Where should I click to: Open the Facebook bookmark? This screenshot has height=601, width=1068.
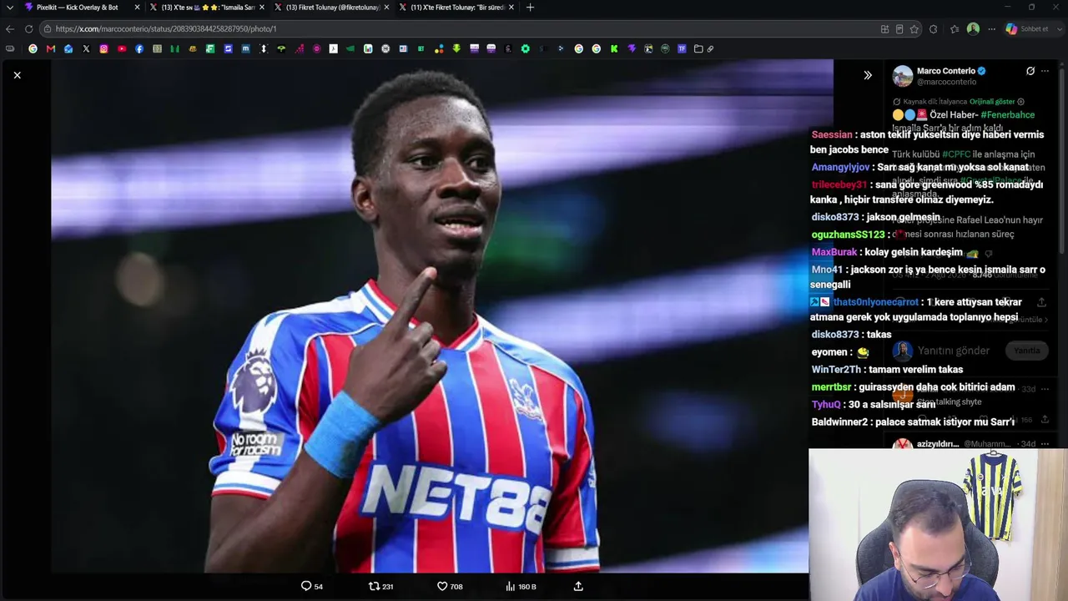tap(139, 48)
